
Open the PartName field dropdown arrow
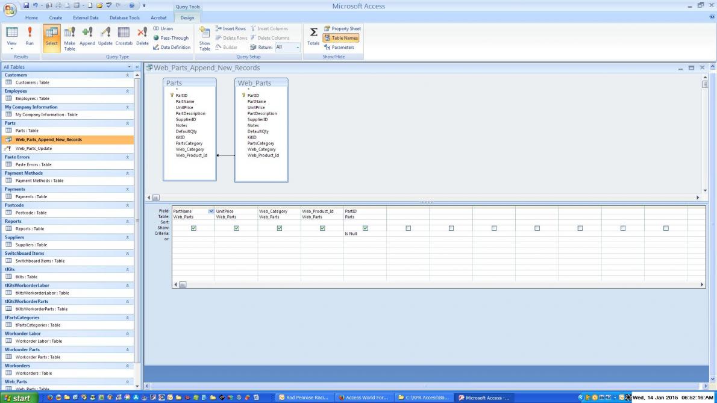pyautogui.click(x=211, y=211)
